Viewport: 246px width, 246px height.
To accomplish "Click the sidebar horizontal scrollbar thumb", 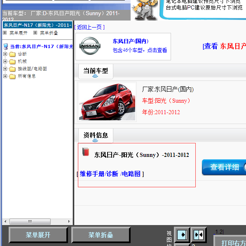I will coord(30,221).
